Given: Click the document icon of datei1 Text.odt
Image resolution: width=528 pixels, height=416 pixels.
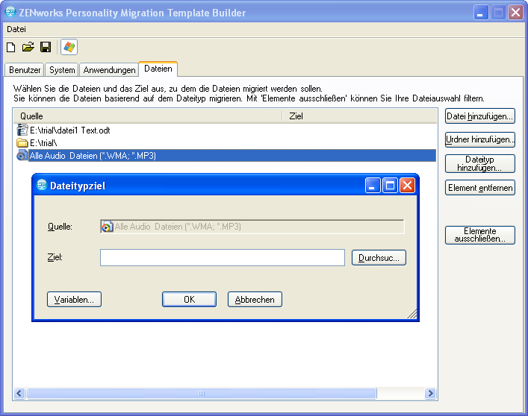Looking at the screenshot, I should coord(22,130).
